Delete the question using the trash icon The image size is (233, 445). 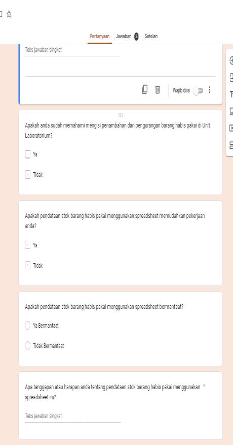tap(158, 90)
